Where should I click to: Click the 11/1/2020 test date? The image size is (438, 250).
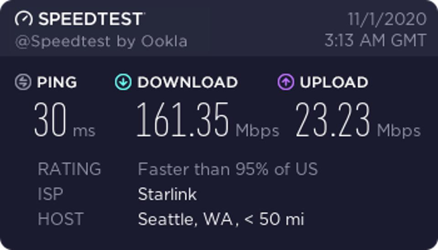[x=387, y=19]
